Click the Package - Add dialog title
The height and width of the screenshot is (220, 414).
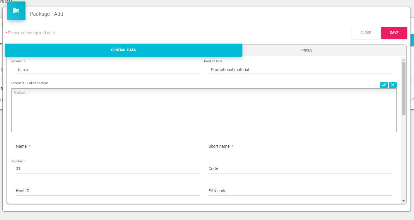click(47, 14)
